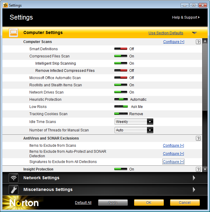The height and width of the screenshot is (212, 210).
Task: Configure Signatures to Exclude from All Detections
Action: [173, 162]
